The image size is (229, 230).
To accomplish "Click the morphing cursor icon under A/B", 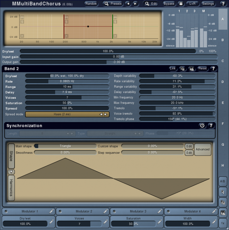I will pyautogui.click(x=223, y=192).
